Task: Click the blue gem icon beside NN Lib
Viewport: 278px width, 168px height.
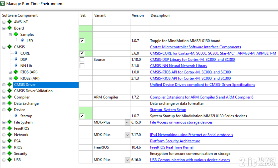Action: (16, 65)
